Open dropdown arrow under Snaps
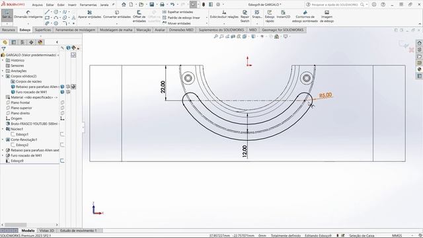The height and width of the screenshot is (238, 423). pyautogui.click(x=257, y=24)
